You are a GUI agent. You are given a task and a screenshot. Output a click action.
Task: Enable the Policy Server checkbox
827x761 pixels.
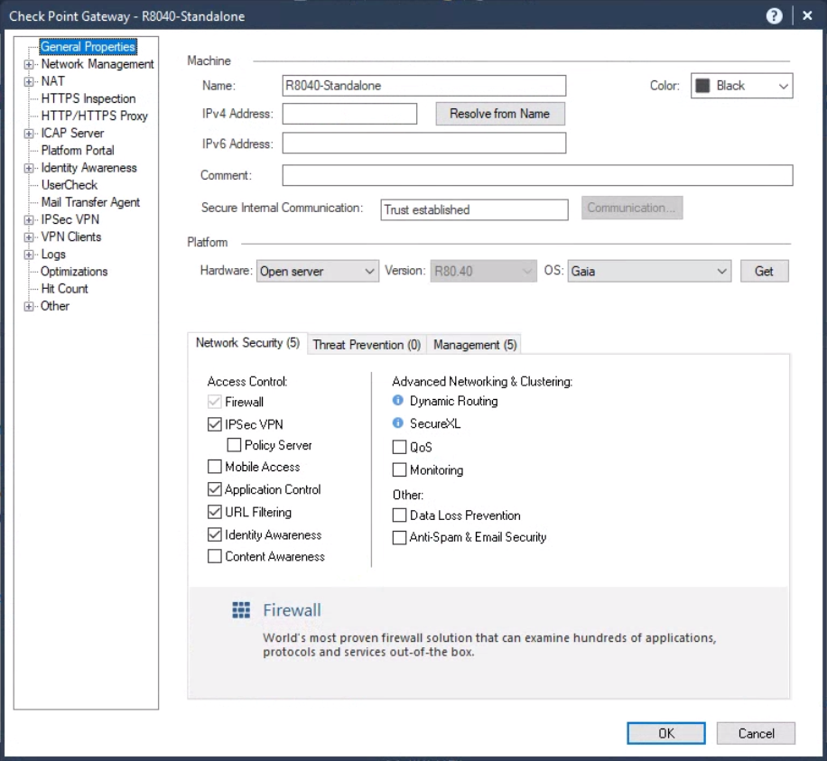point(234,445)
